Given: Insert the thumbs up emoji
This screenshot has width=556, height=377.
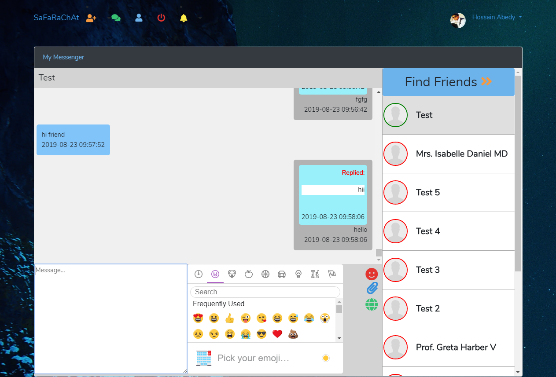Looking at the screenshot, I should click(x=230, y=318).
